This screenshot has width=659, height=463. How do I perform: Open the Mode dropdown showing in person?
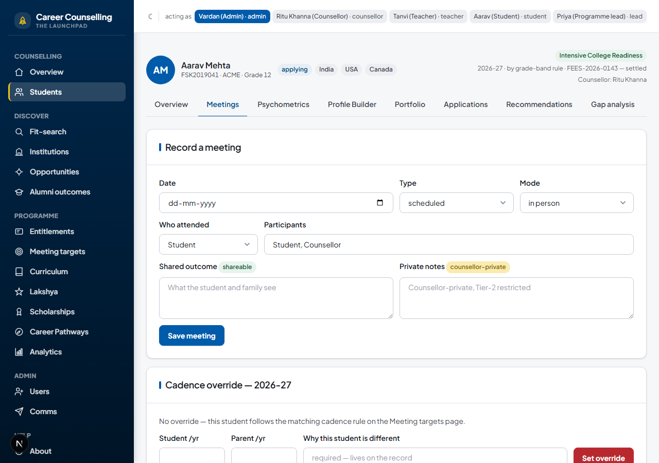(x=577, y=203)
